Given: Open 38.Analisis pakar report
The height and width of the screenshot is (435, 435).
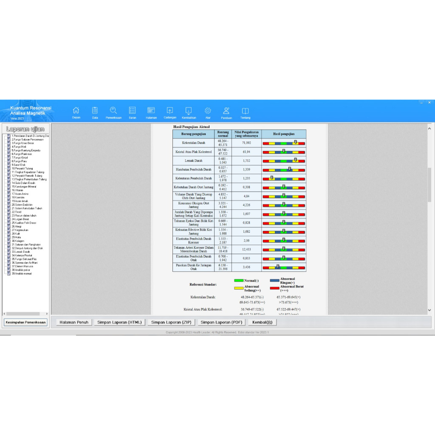Looking at the screenshot, I should pyautogui.click(x=21, y=270).
